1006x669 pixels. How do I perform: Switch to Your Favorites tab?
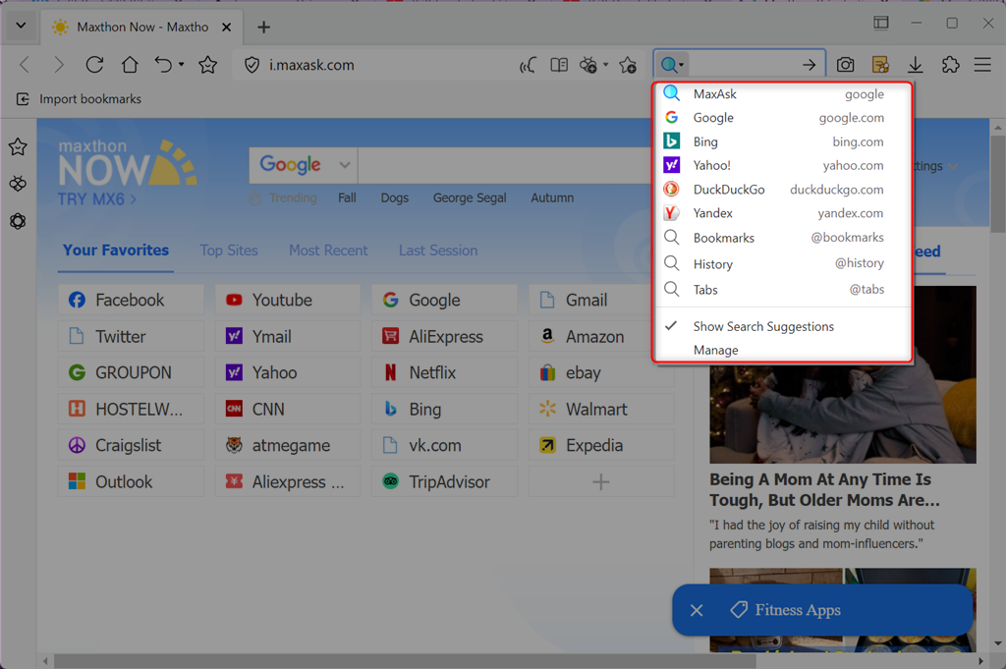116,251
